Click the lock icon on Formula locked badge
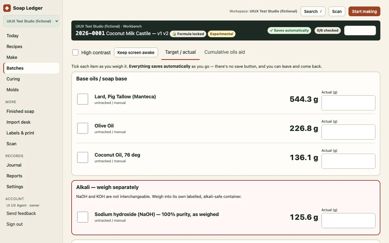This screenshot has height=243, width=389. [174, 34]
